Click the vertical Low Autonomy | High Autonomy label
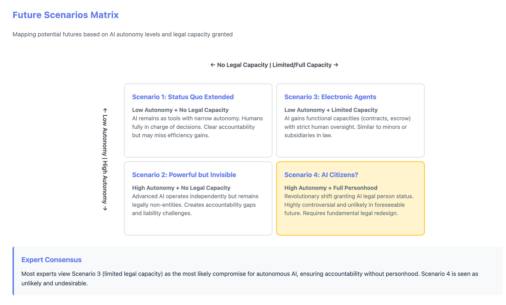Image resolution: width=506 pixels, height=305 pixels. [105, 159]
